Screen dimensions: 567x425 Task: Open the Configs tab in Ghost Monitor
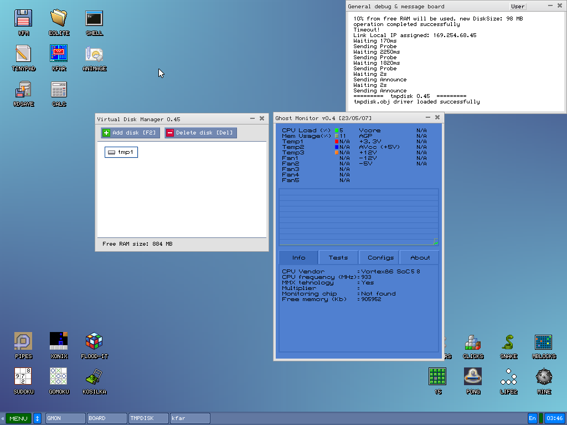(379, 257)
